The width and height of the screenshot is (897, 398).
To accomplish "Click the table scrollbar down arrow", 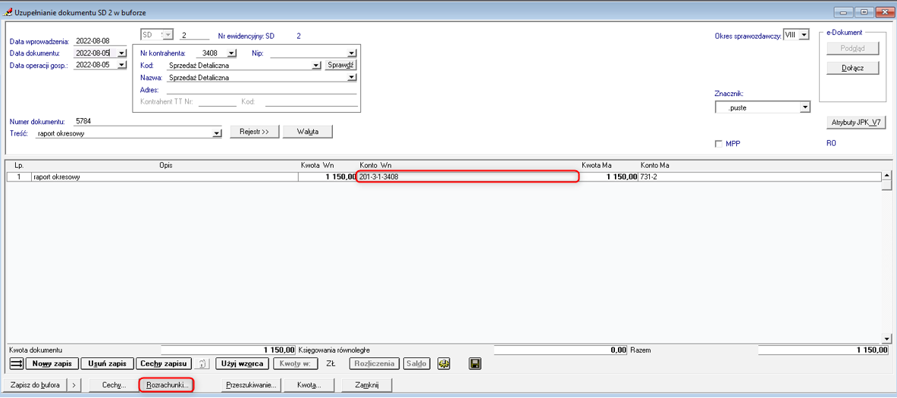I will pos(886,339).
